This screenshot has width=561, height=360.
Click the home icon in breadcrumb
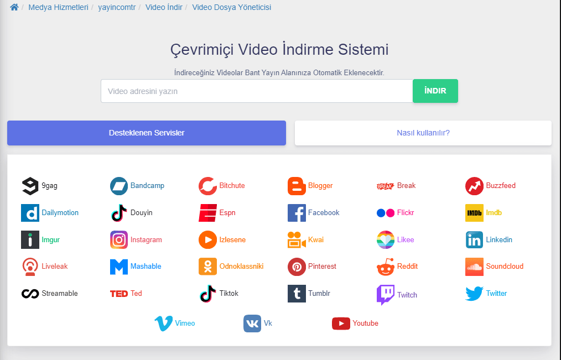point(14,7)
